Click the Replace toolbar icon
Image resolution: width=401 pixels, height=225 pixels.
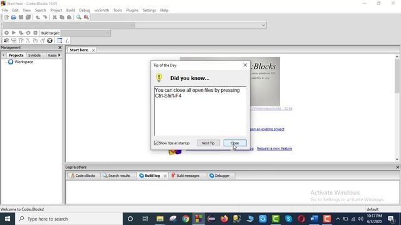(x=86, y=17)
